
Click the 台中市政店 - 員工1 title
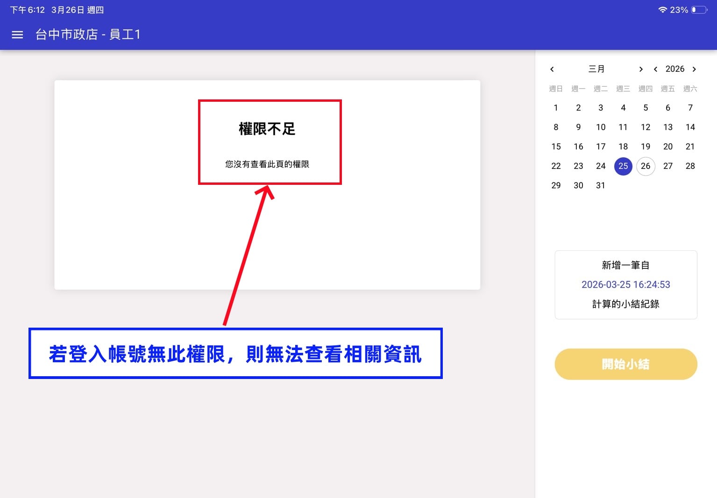[88, 35]
